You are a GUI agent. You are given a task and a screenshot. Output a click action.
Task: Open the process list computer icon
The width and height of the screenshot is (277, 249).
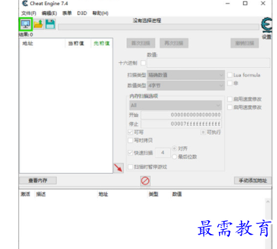[26, 24]
